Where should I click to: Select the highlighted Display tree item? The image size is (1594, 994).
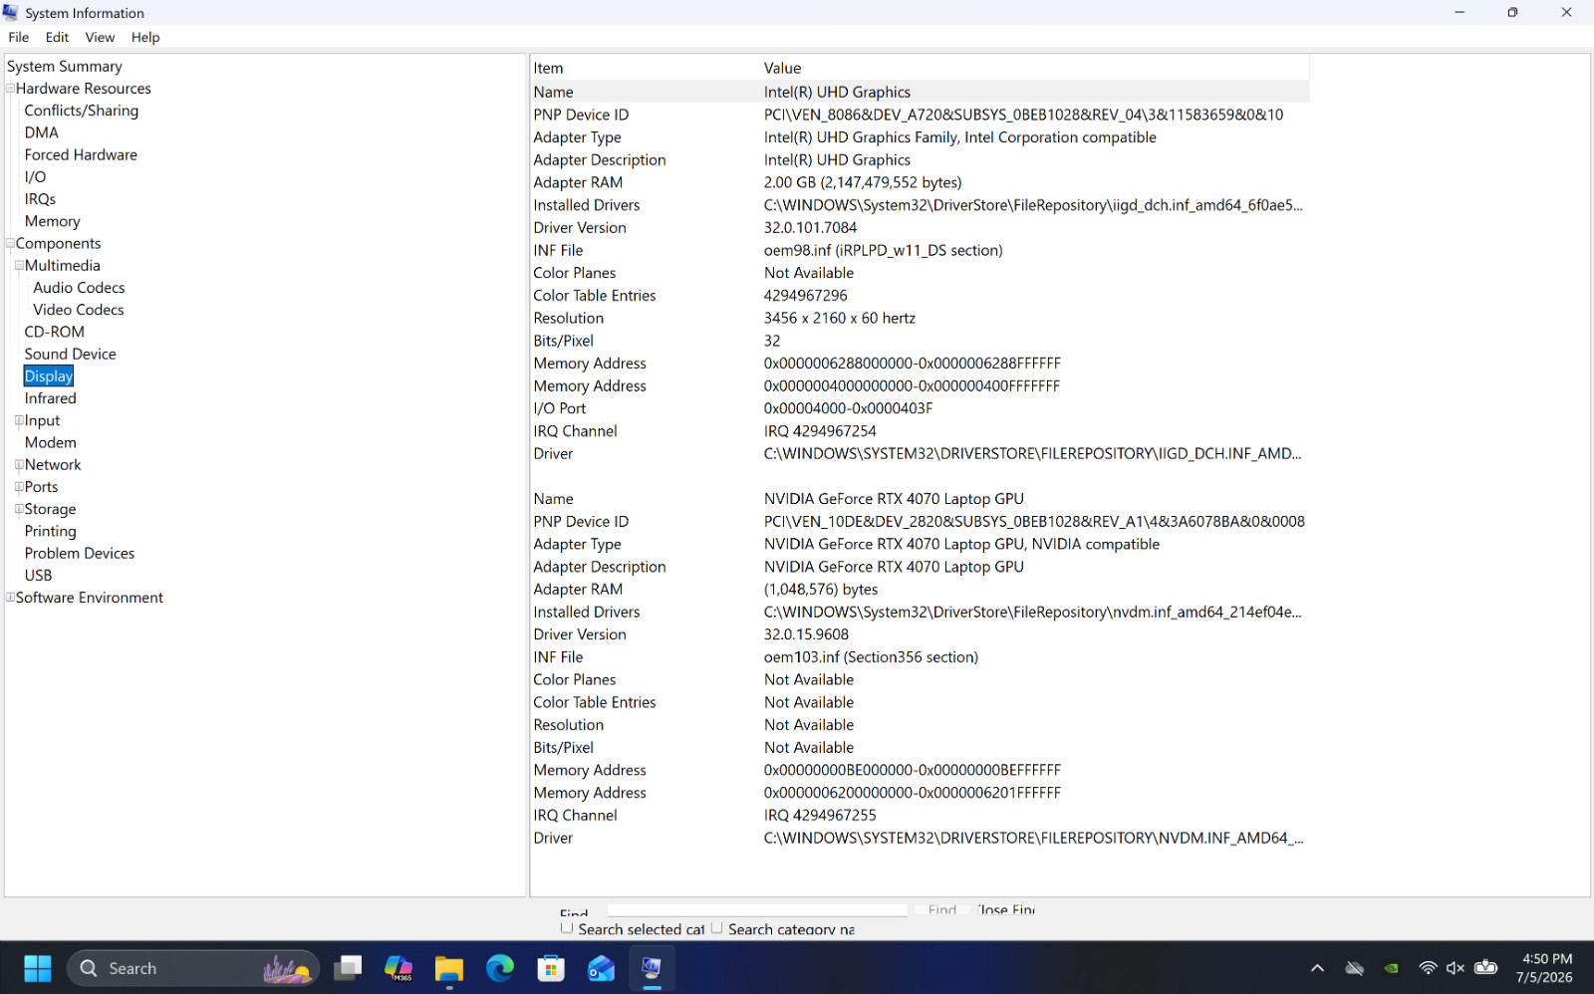click(x=49, y=376)
